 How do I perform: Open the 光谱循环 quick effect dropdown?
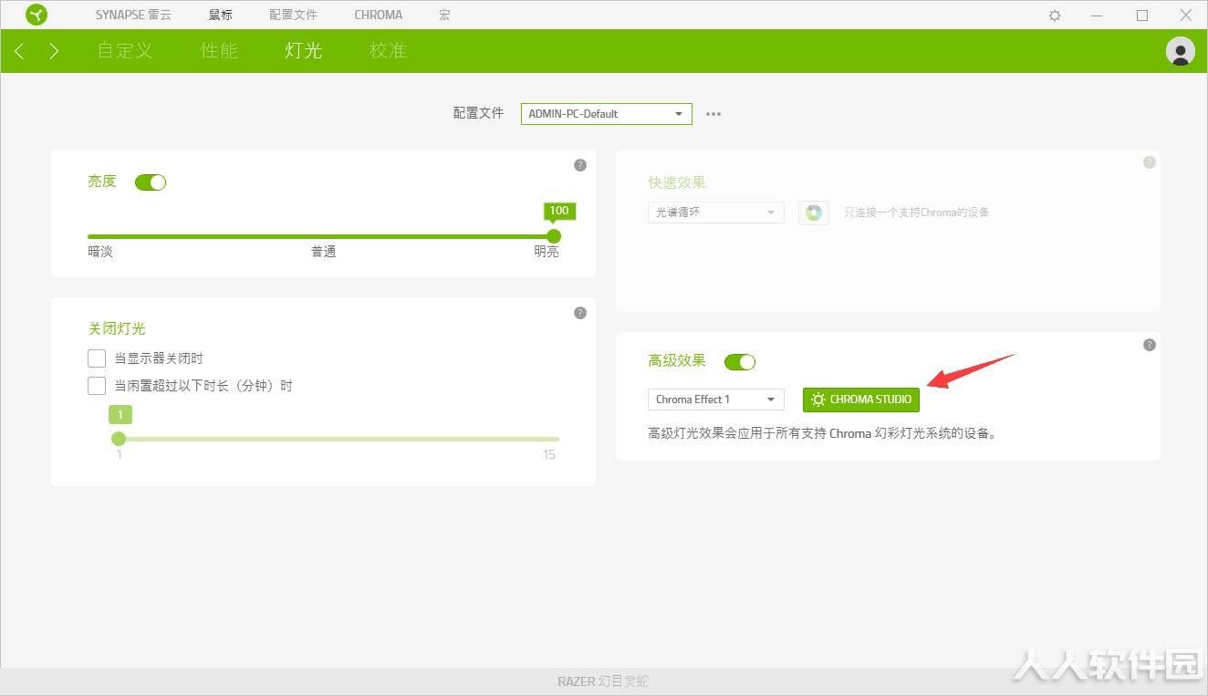click(x=716, y=213)
